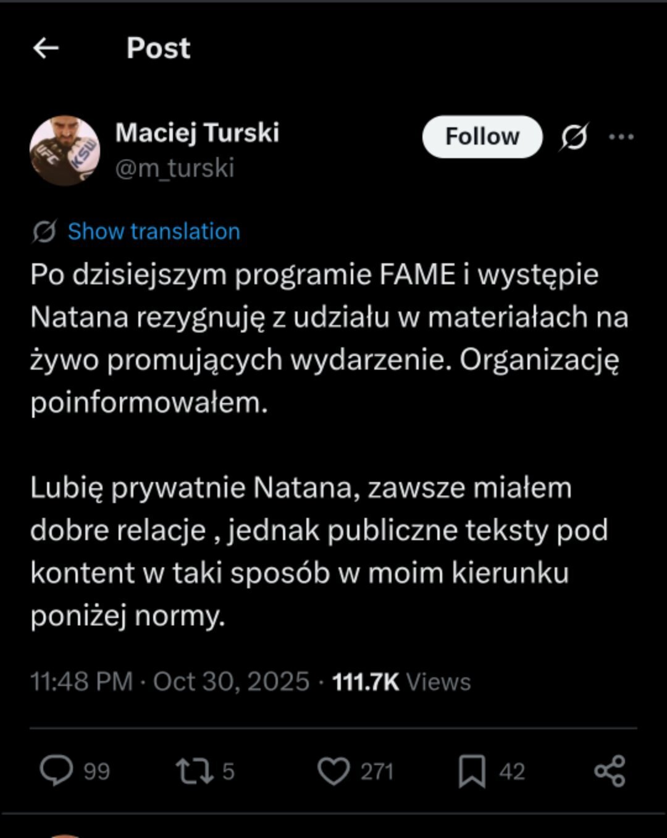Click the reply speech bubble icon
Screen dimensions: 667x838
click(56, 771)
